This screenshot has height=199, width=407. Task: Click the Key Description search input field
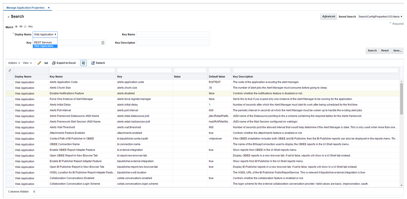tap(173, 43)
